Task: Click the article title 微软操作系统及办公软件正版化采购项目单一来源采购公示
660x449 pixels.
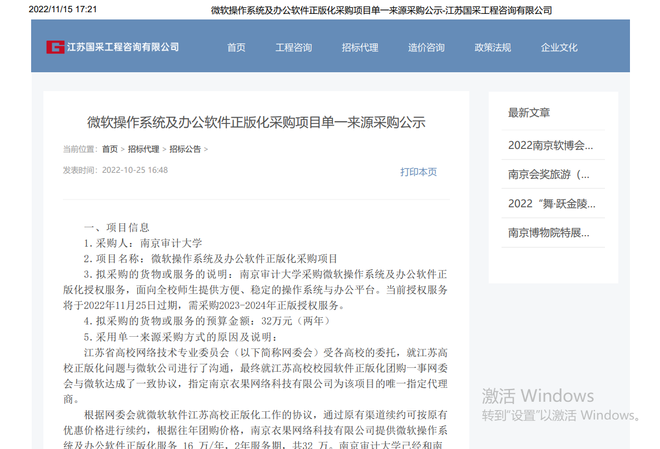Action: coord(256,122)
